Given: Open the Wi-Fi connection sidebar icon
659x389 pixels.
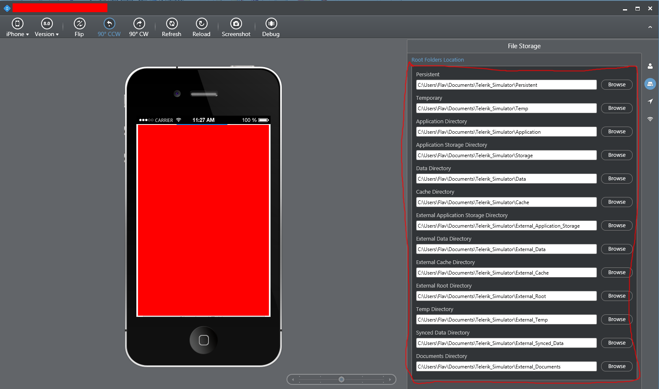Looking at the screenshot, I should (x=650, y=119).
